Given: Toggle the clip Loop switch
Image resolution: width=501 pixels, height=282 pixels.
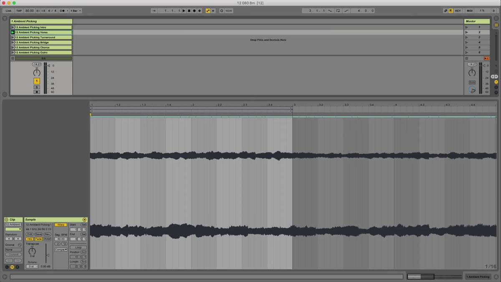Looking at the screenshot, I should coord(78,247).
